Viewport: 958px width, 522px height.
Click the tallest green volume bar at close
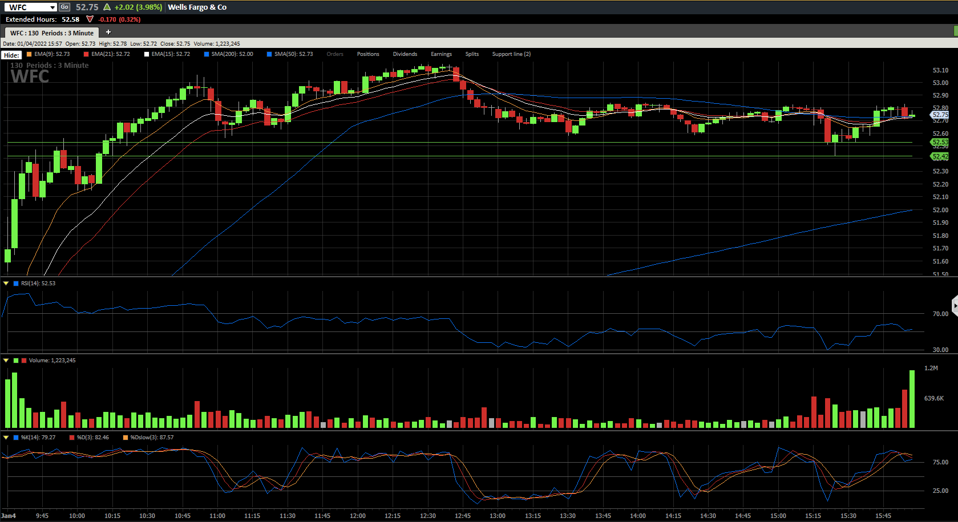pos(912,399)
